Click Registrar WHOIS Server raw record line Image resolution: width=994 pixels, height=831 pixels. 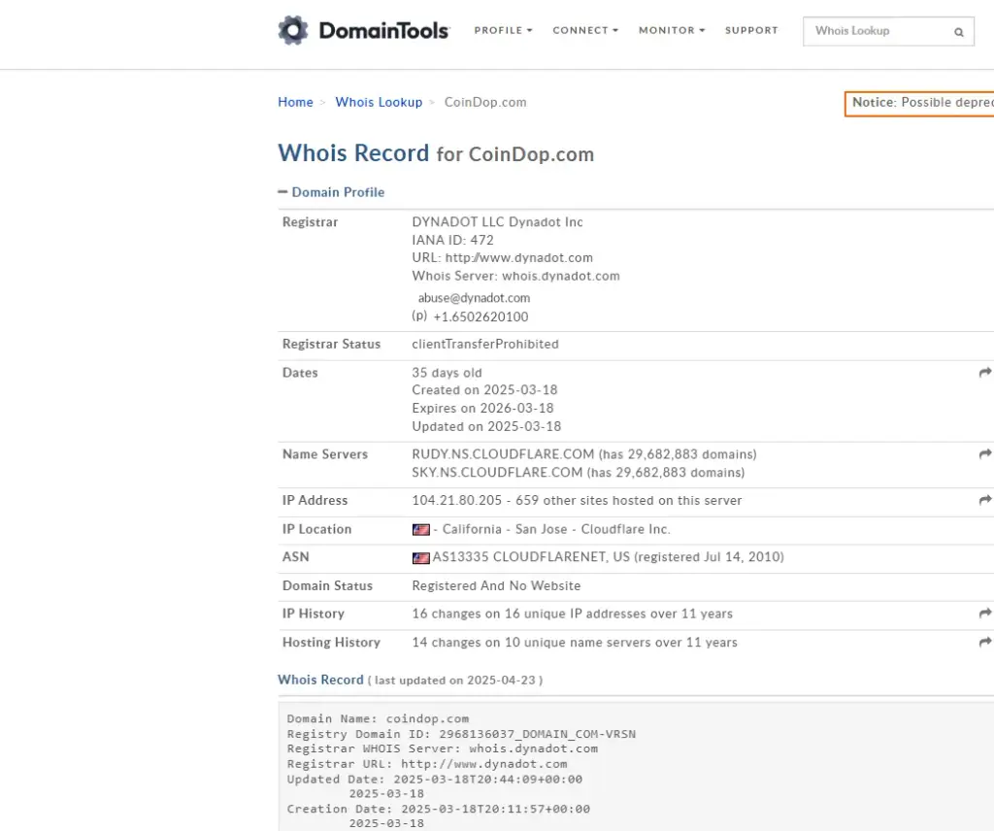pos(442,748)
